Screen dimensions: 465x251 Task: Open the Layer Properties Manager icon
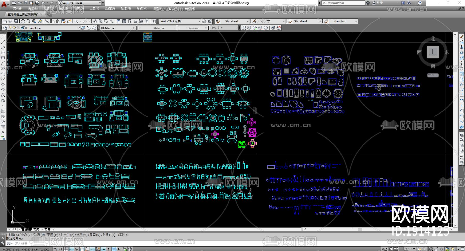click(5, 28)
